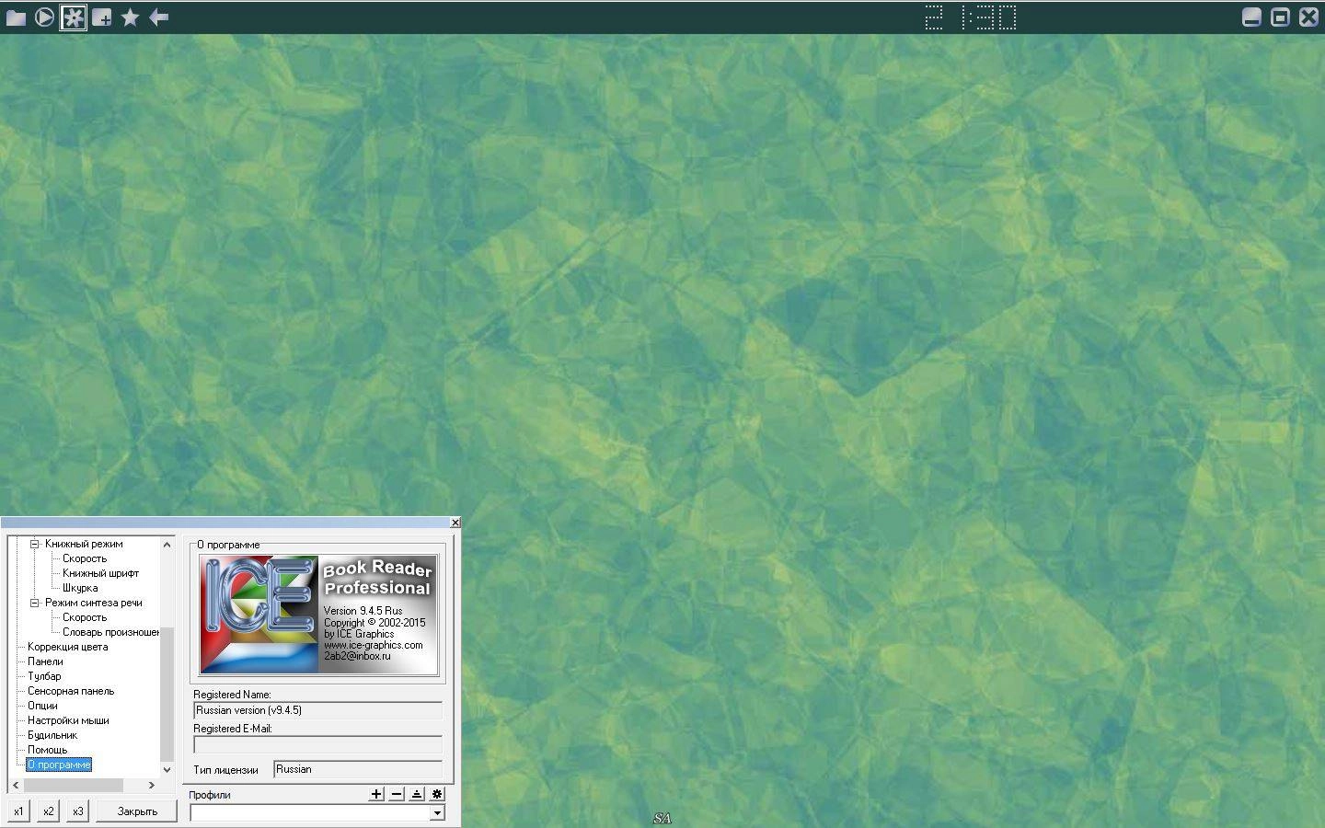
Task: Set dialog scale with x3 button
Action: 77,811
